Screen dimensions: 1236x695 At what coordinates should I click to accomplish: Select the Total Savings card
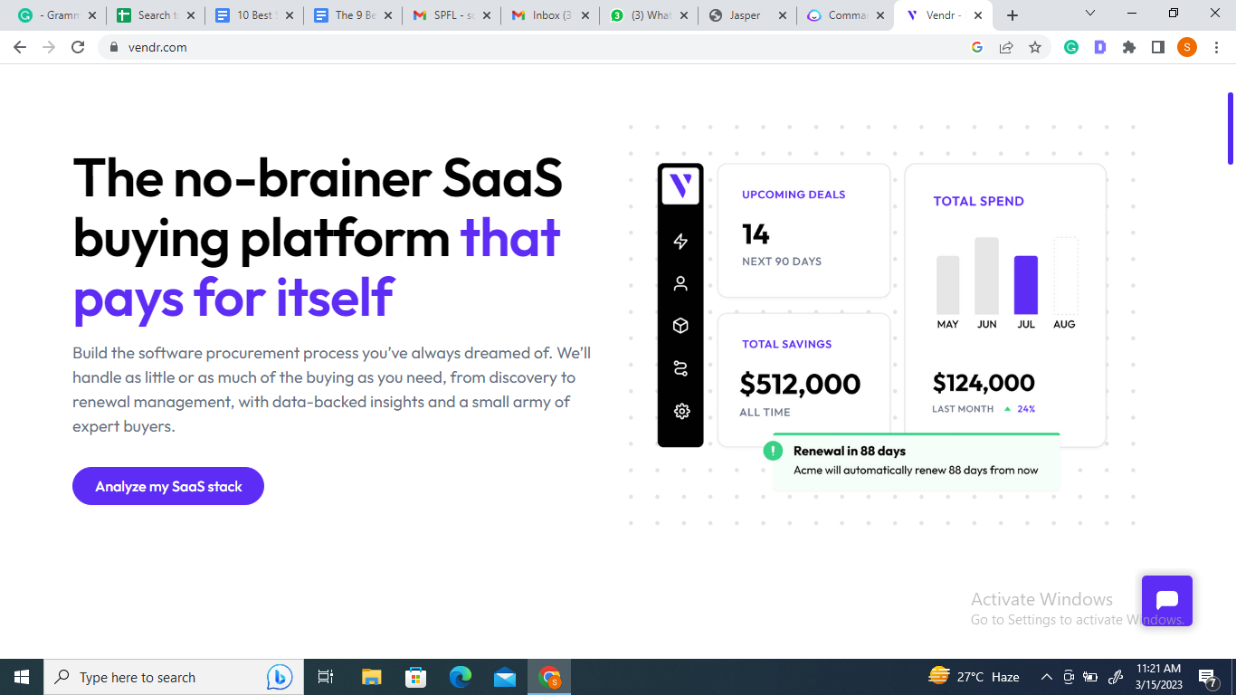click(803, 380)
